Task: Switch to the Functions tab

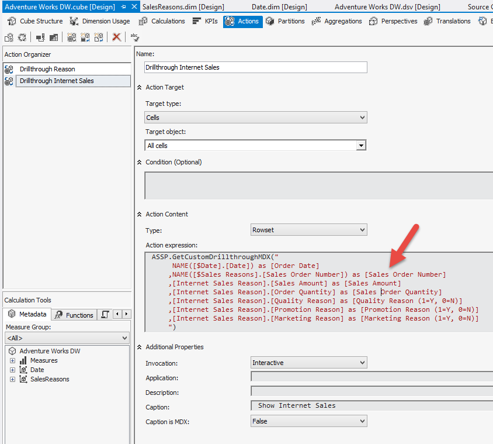Action: tap(75, 315)
